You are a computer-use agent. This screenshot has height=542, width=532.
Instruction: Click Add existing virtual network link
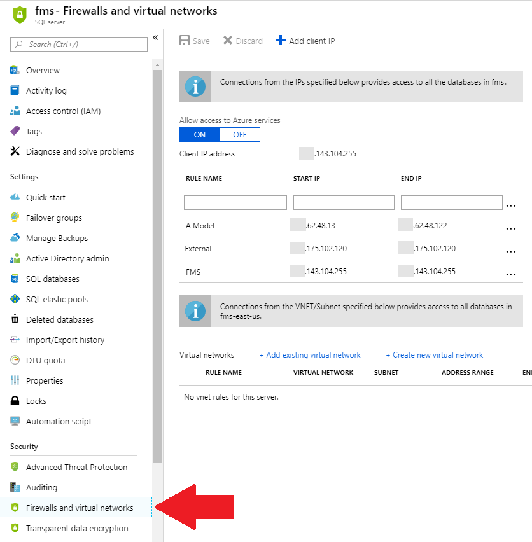[x=310, y=355]
